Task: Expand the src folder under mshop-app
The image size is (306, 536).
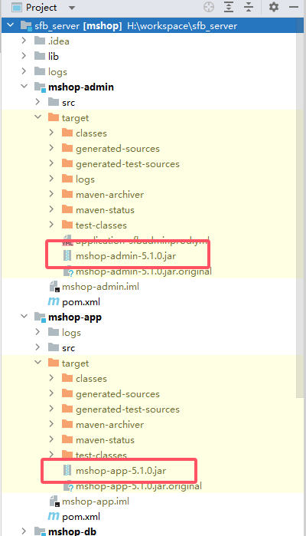Action: pos(37,347)
